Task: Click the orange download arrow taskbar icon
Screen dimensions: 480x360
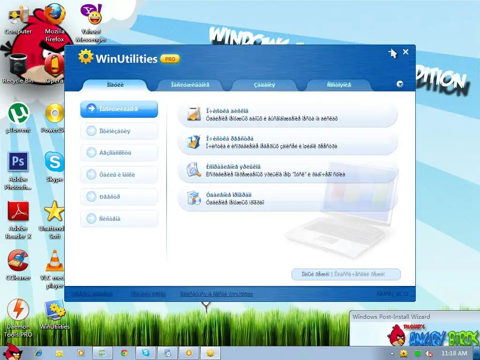Action: [x=188, y=353]
